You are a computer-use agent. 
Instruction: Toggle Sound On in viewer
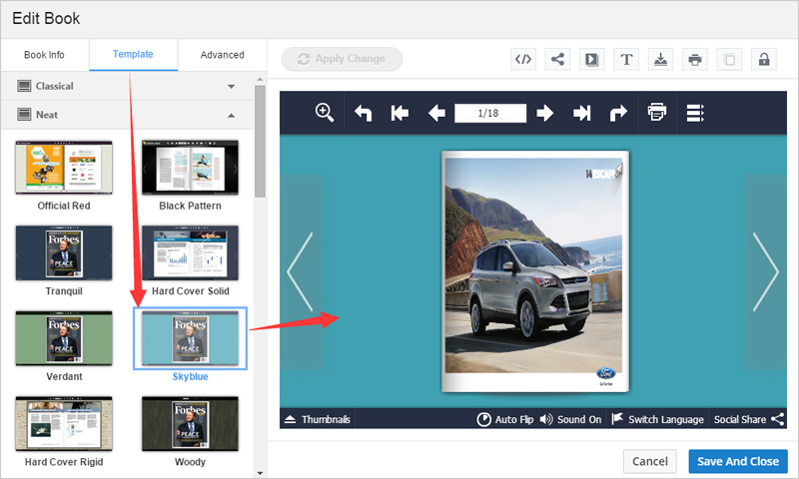click(x=570, y=419)
